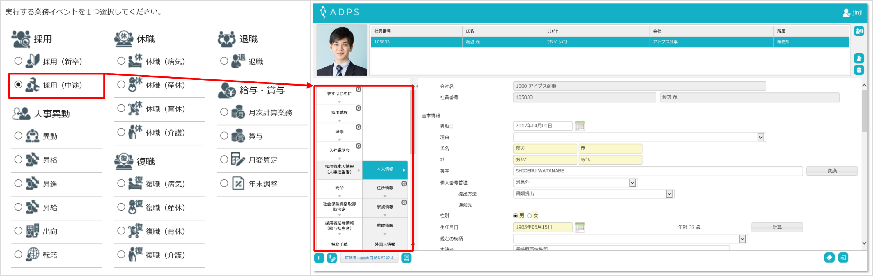Open the 採用試験 menu step
Viewport: 873px width, 276px height.
pyautogui.click(x=339, y=113)
